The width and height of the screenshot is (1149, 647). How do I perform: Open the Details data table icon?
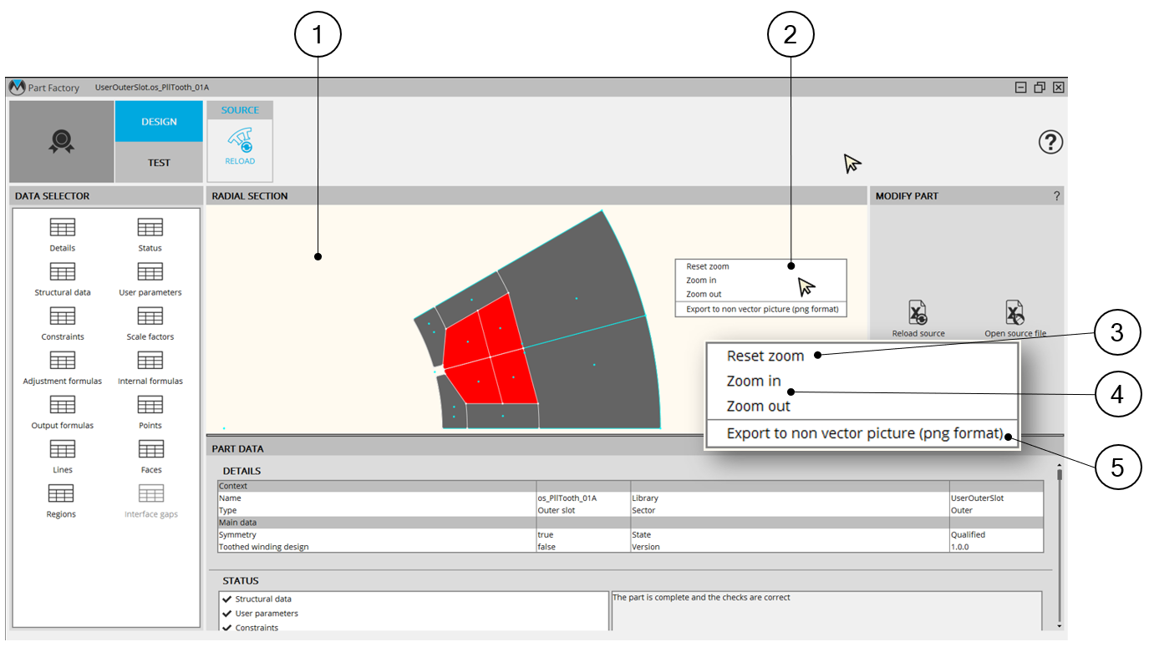coord(63,228)
